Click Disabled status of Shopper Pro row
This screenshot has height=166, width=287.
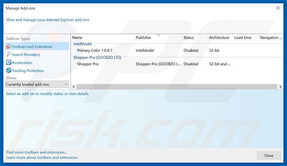[191, 64]
